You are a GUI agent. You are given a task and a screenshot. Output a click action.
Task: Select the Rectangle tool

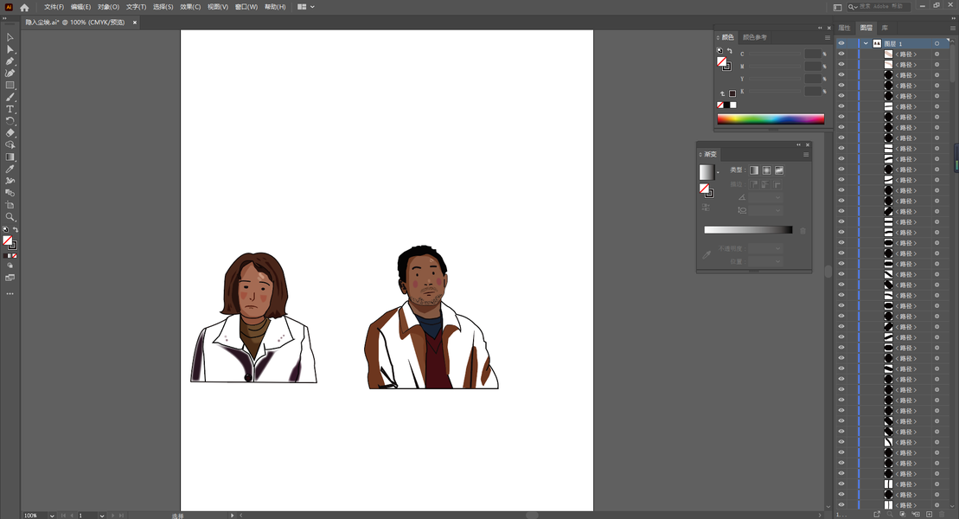pos(10,85)
